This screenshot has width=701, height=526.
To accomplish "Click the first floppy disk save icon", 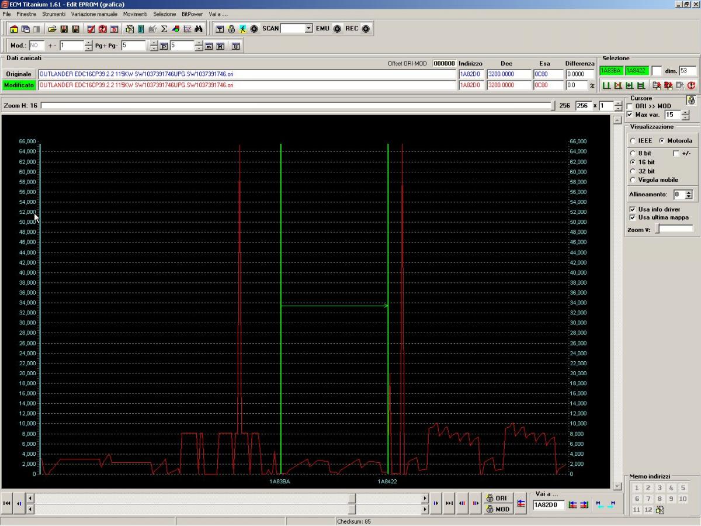I will tap(64, 29).
